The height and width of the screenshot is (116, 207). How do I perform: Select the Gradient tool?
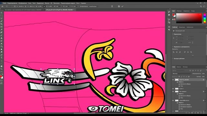(1, 46)
